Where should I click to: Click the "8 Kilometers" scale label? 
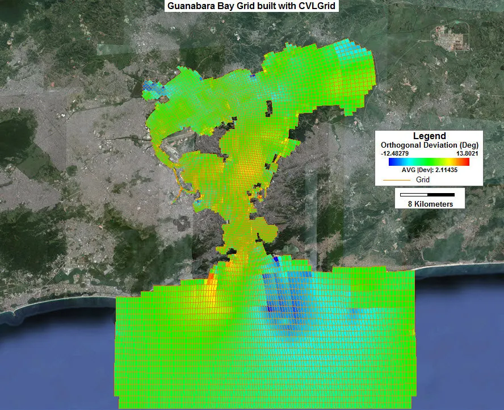pos(430,204)
